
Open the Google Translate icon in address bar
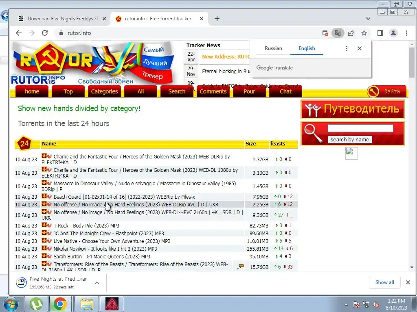(x=338, y=33)
